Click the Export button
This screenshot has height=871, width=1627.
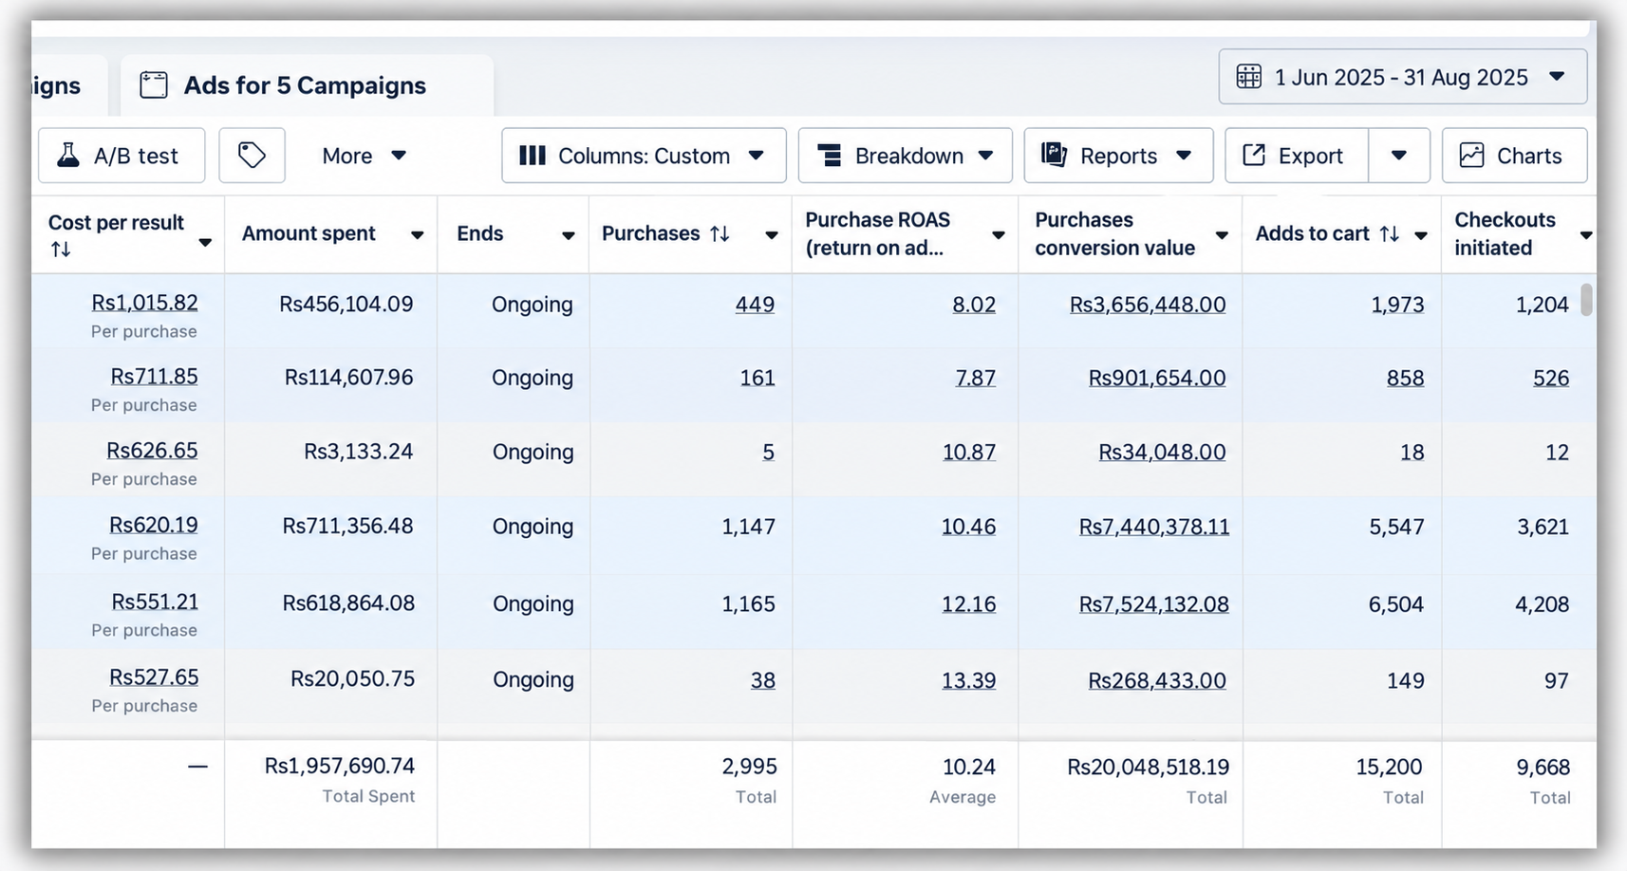coord(1297,156)
